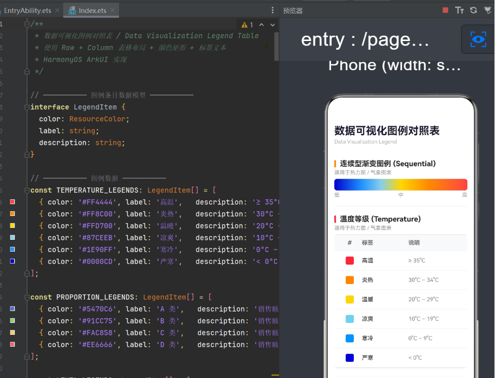Click the 'Data Visualization Legend' subtitle in preview
This screenshot has width=495, height=378.
click(366, 141)
